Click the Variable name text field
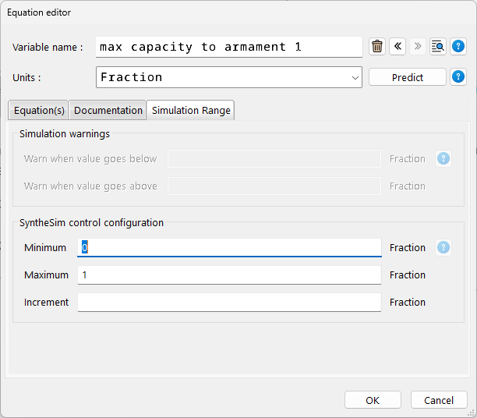477x418 pixels. 228,47
